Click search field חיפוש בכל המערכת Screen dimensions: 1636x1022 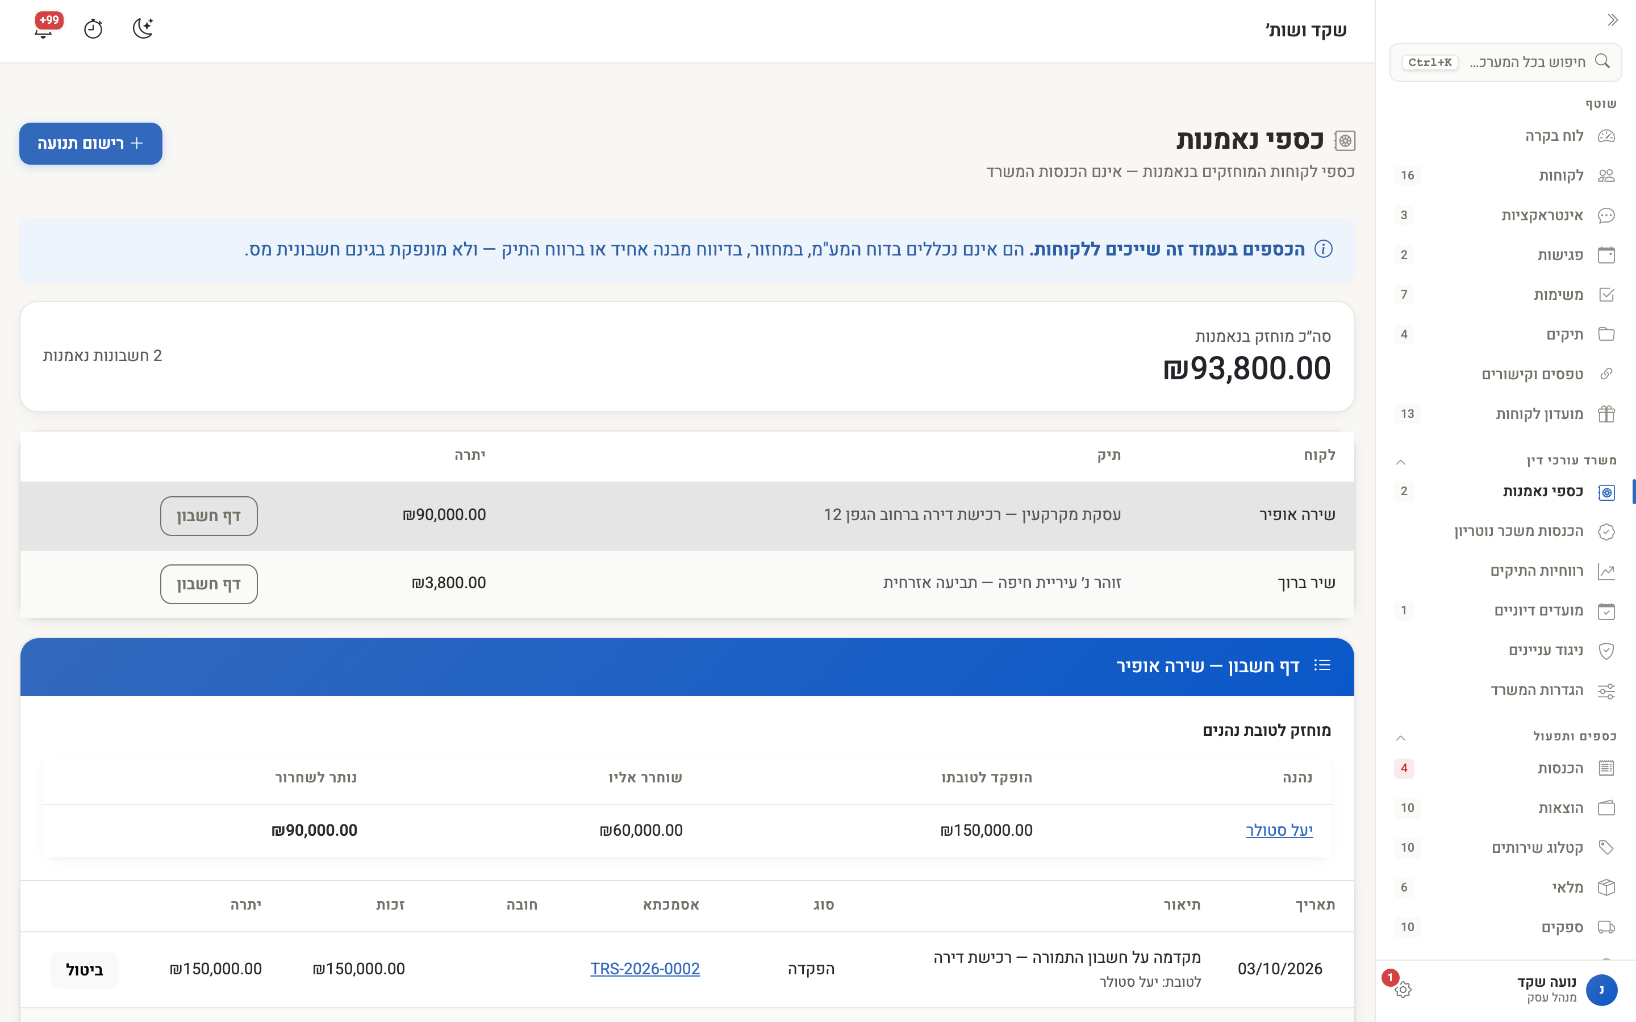[x=1505, y=62]
